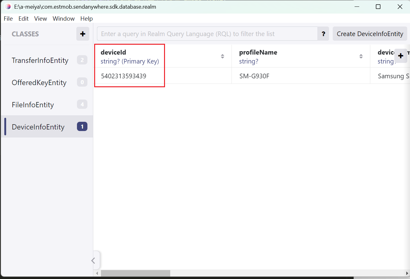Open the View menu

(x=40, y=18)
